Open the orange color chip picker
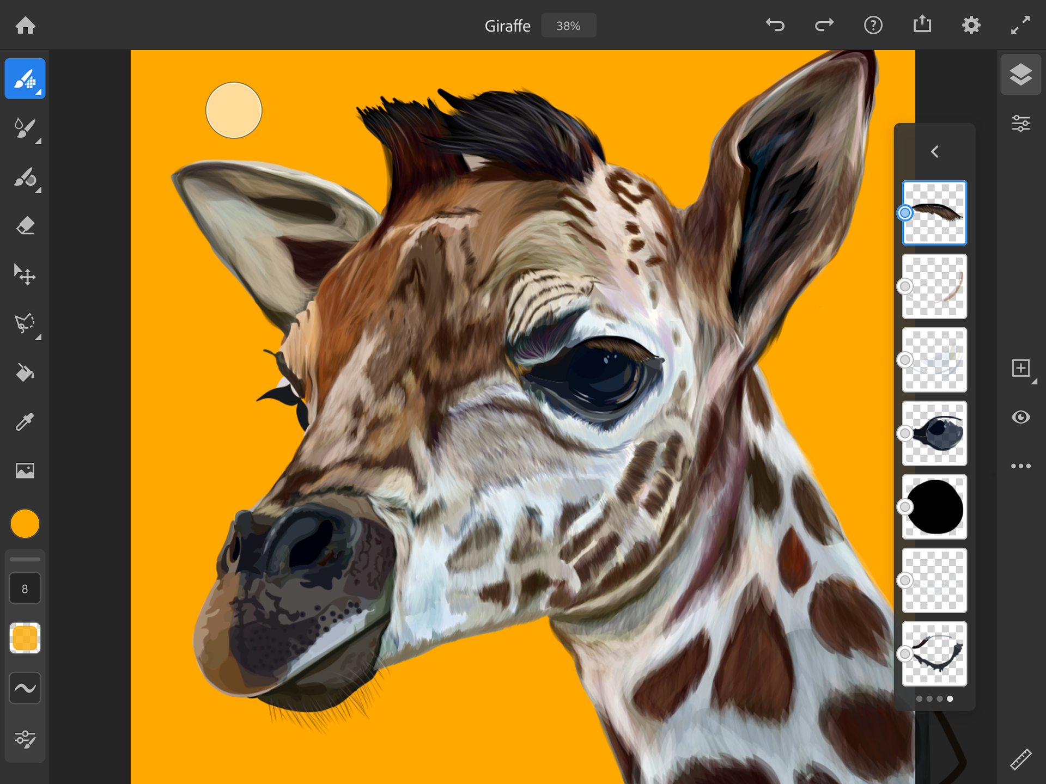The width and height of the screenshot is (1046, 784). 25,524
